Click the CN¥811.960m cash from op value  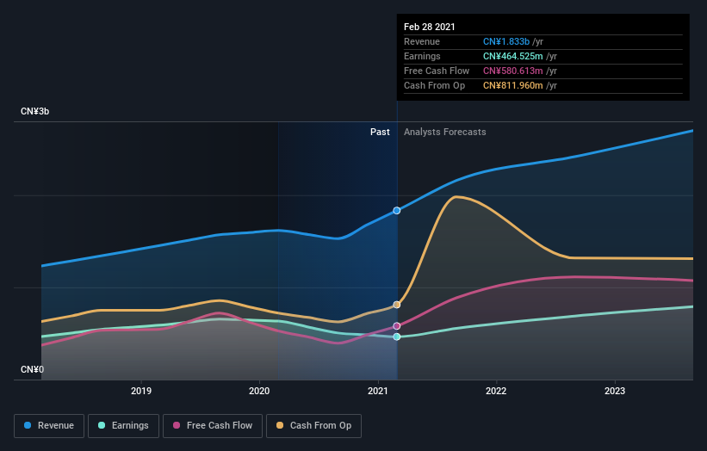point(512,85)
